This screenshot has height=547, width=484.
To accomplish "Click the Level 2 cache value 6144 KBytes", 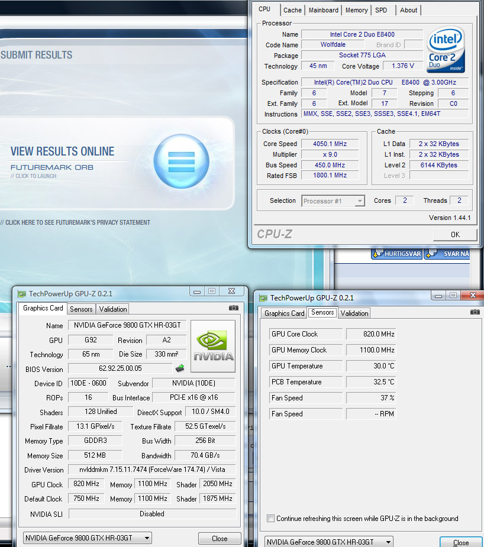I will (x=438, y=165).
